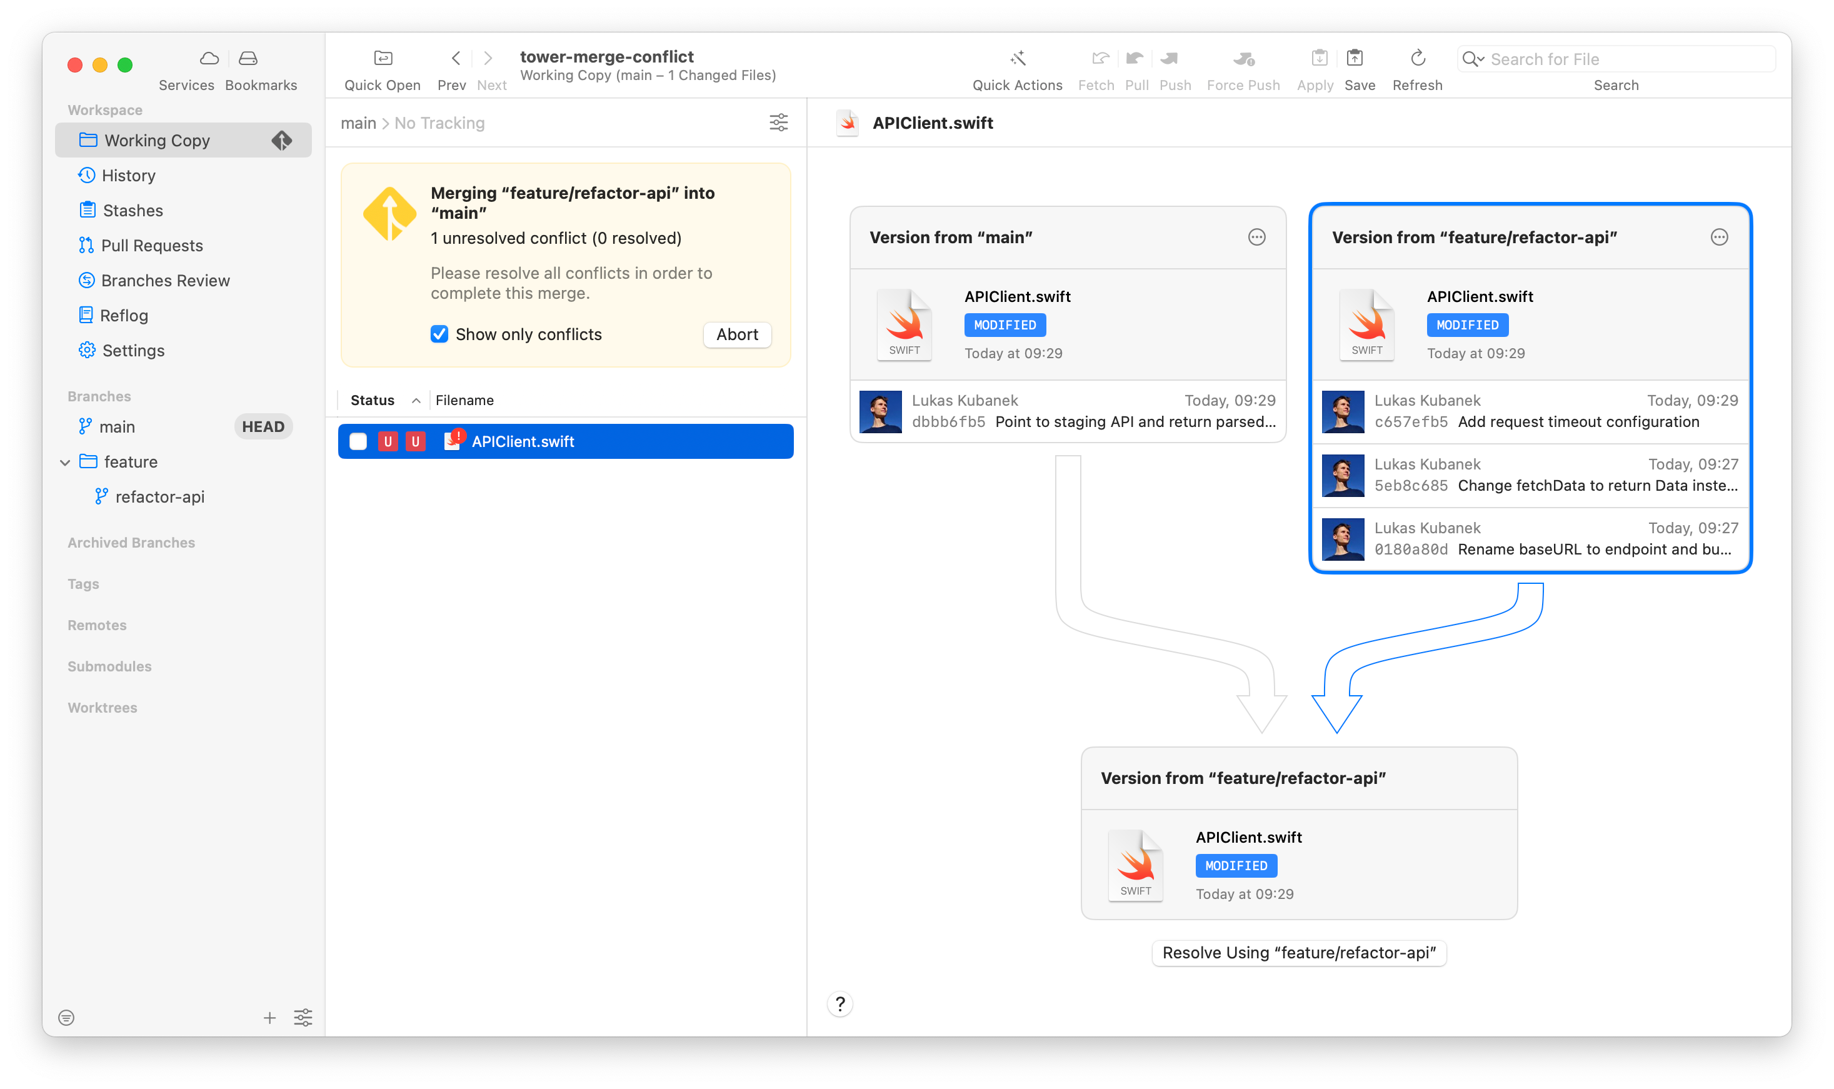Open History in the sidebar
1834x1089 pixels.
[x=128, y=176]
